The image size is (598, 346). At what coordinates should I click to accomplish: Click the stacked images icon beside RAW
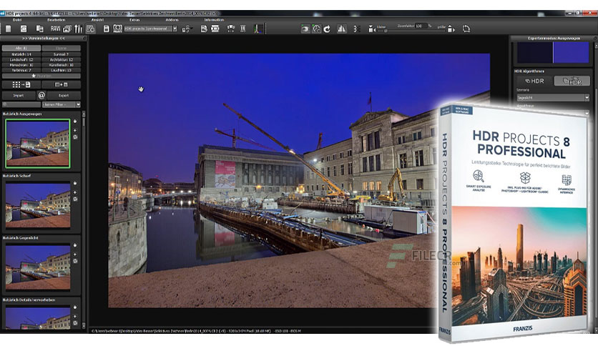(x=67, y=29)
